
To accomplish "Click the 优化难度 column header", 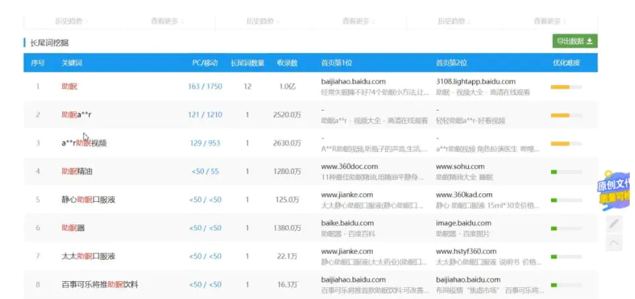I will pos(567,63).
